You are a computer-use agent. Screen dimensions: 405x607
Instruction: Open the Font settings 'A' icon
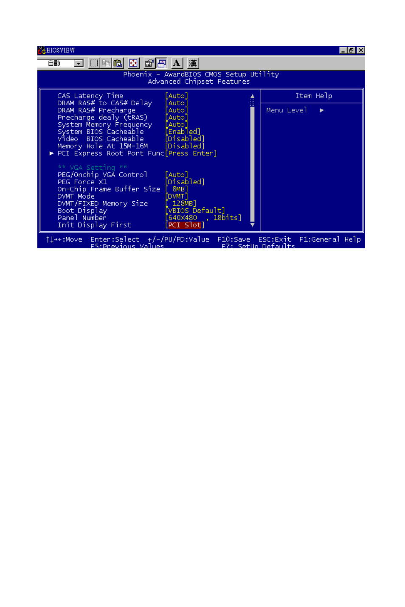click(x=177, y=63)
